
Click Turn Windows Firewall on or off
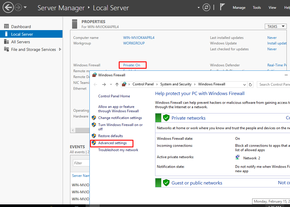pos(121,127)
